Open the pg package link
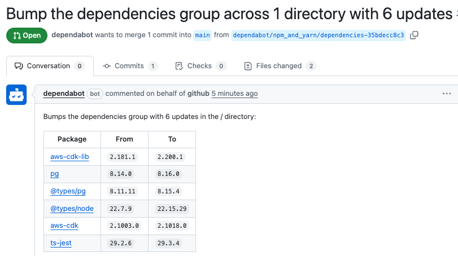The width and height of the screenshot is (458, 256). click(x=55, y=174)
